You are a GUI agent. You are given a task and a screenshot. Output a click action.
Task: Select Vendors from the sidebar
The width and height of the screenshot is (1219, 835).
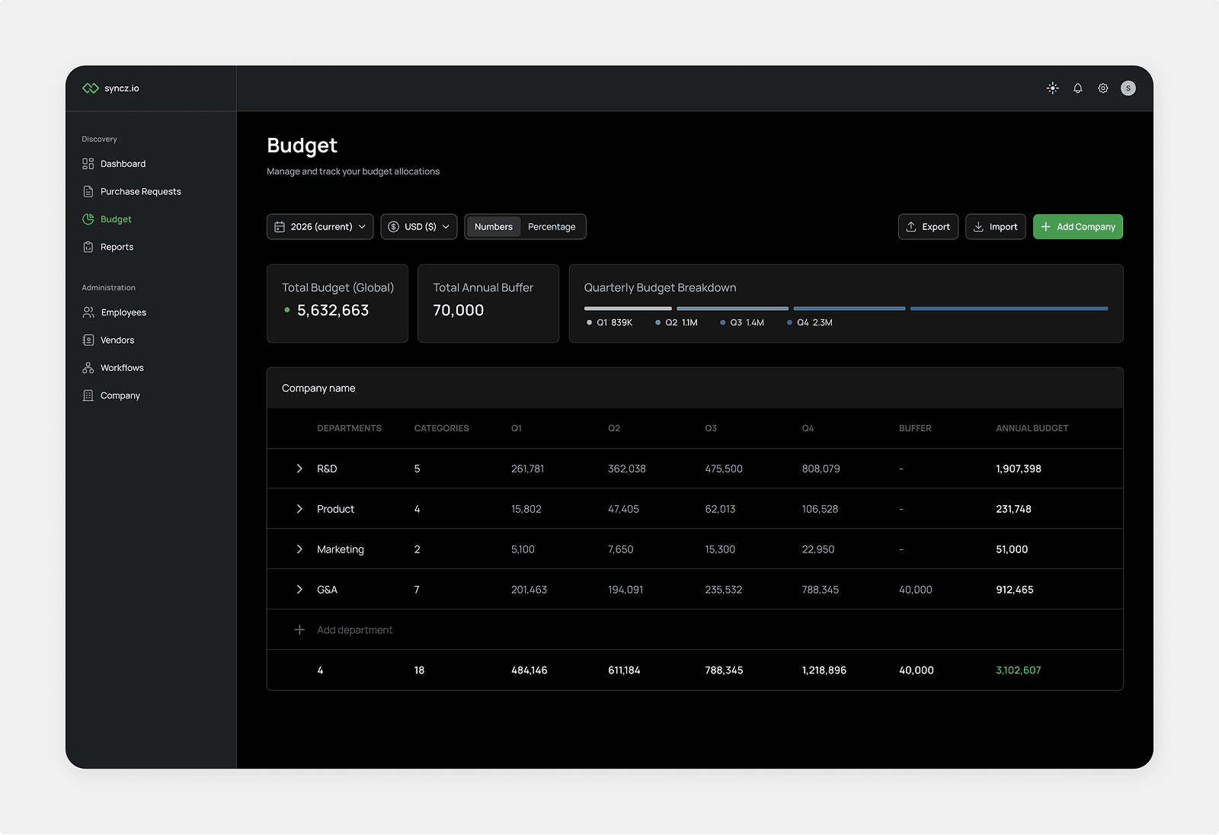click(118, 340)
